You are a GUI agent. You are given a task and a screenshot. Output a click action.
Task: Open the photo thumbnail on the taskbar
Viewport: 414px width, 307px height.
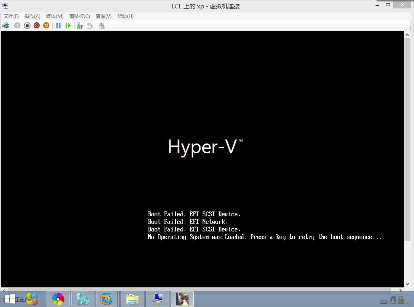[182, 299]
